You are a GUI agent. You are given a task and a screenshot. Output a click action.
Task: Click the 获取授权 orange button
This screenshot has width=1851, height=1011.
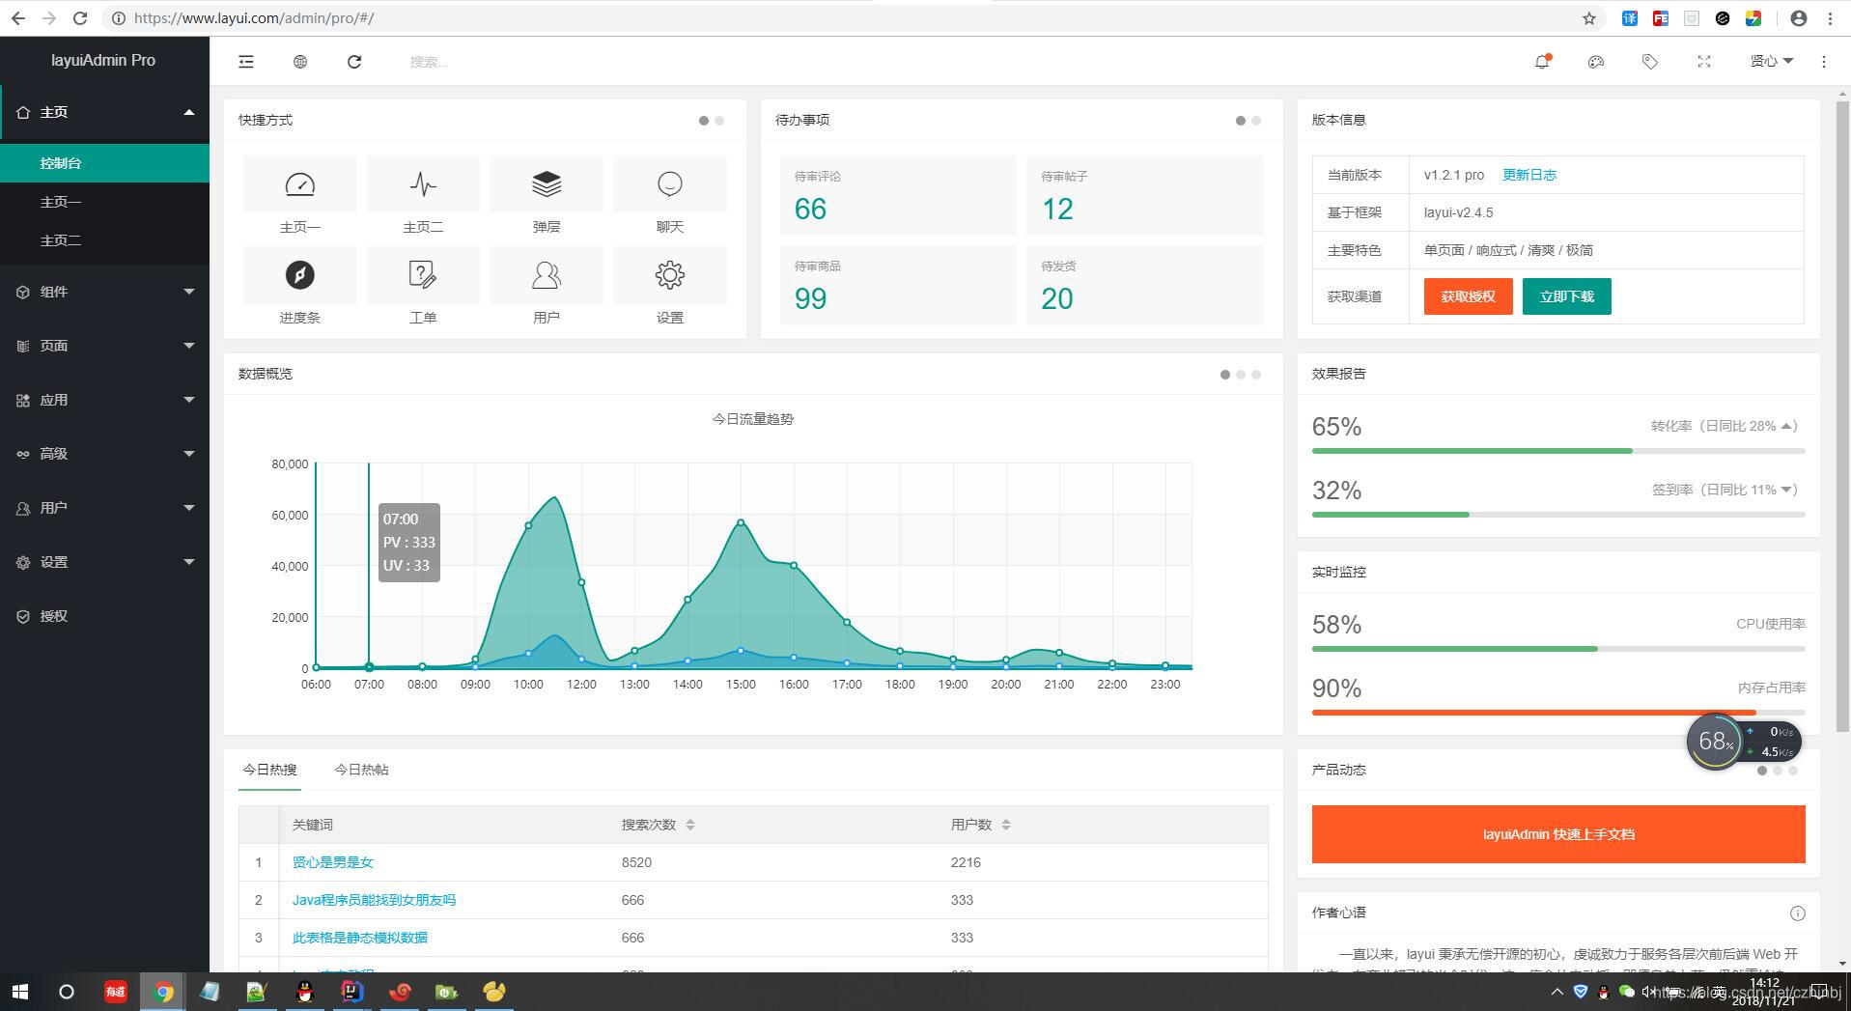(x=1468, y=296)
